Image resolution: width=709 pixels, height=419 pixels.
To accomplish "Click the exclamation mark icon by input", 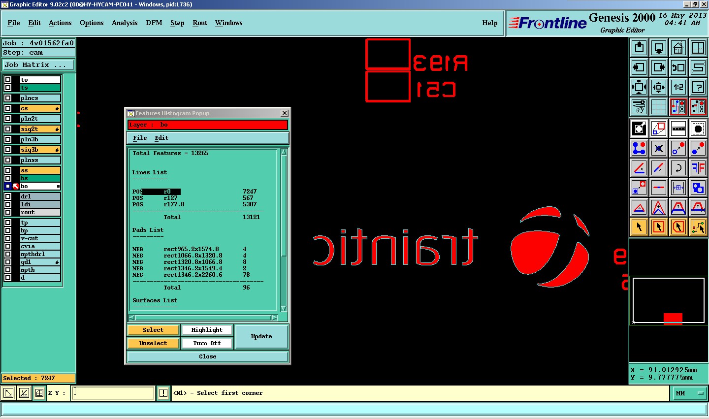I will click(163, 393).
